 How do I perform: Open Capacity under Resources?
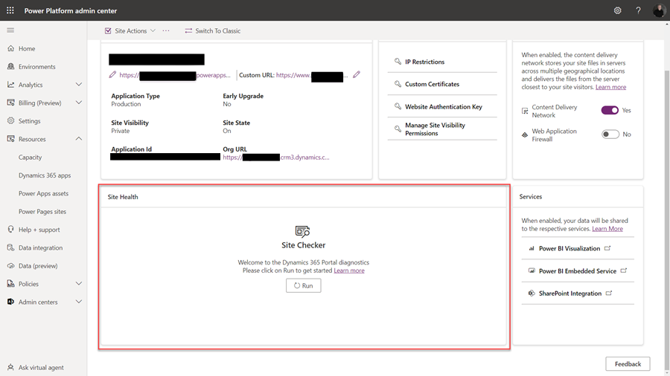tap(30, 158)
